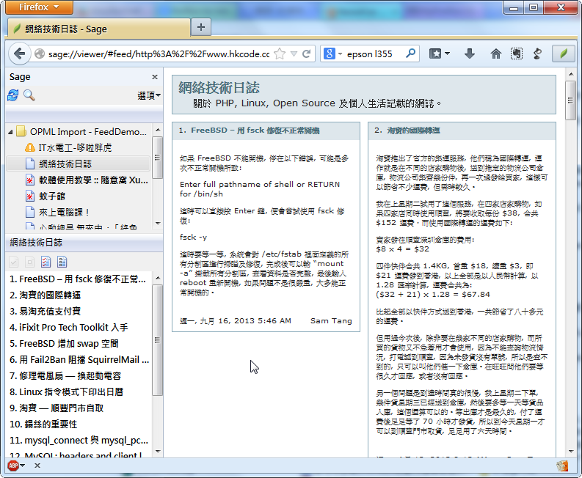Open item 11. mysql_connect 與 mysql_pc...
The width and height of the screenshot is (582, 478).
tap(79, 440)
